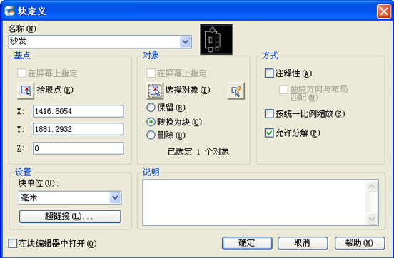Enable the 注释性 checkbox
This screenshot has width=394, height=258.
[x=269, y=73]
